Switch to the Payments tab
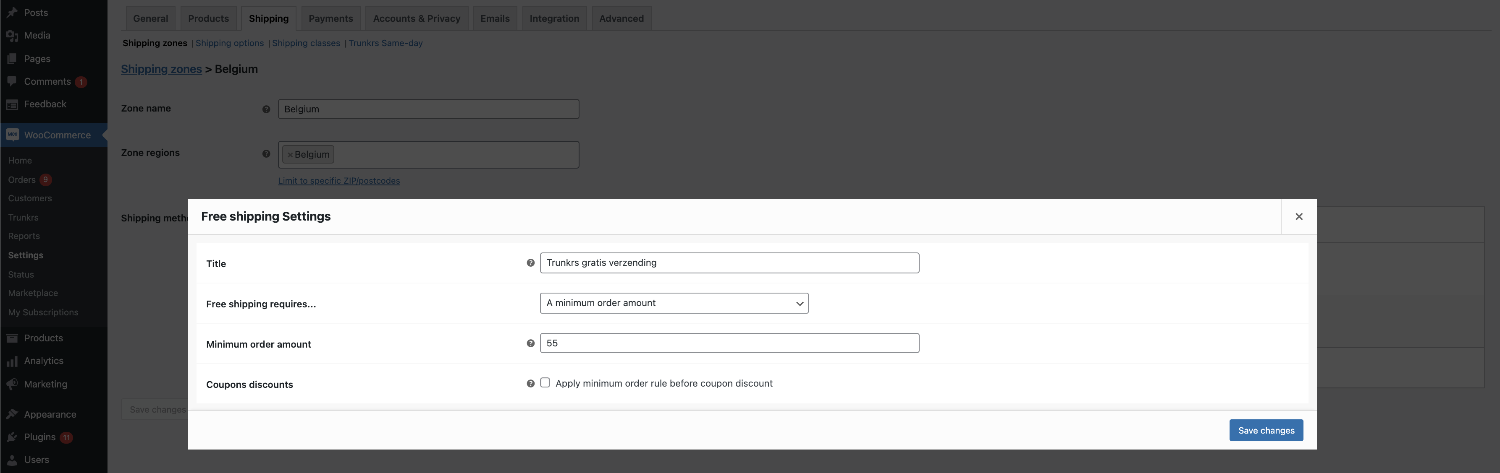This screenshot has height=473, width=1500. click(x=330, y=17)
